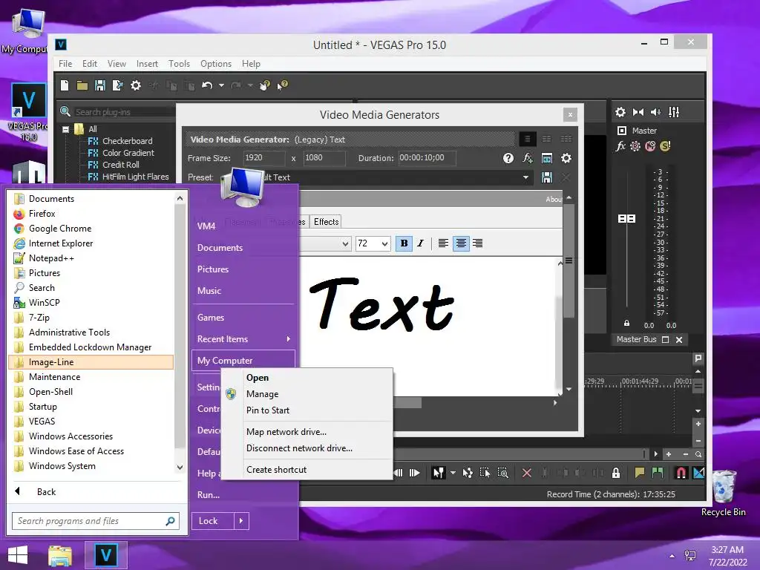
Task: Save the preset with floppy icon
Action: pyautogui.click(x=547, y=177)
